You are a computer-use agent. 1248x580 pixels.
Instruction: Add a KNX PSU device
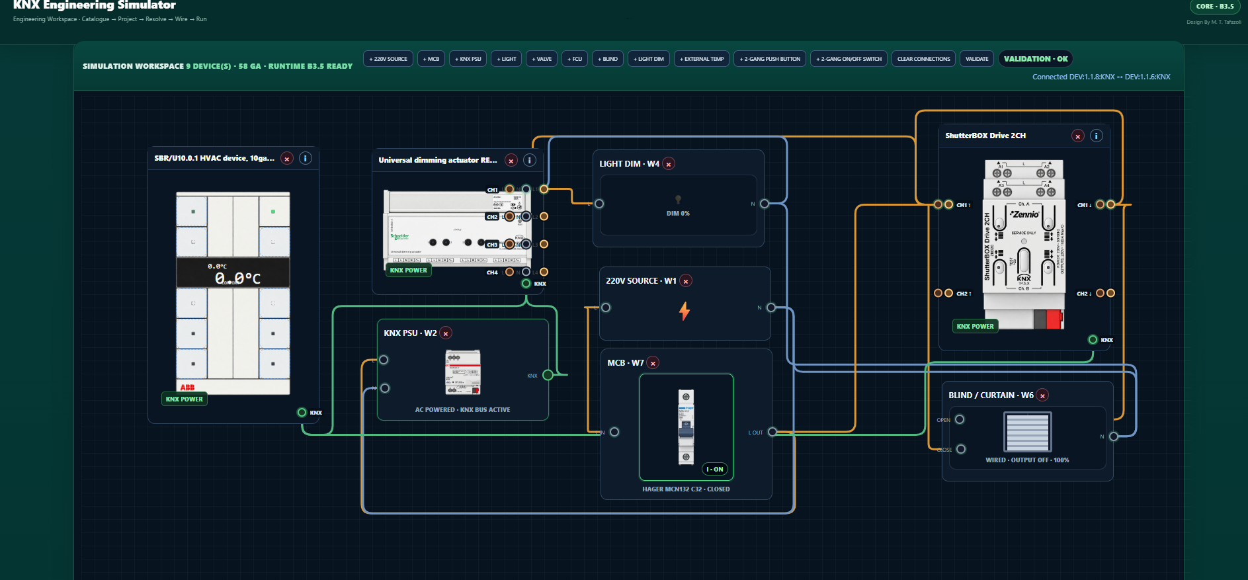(468, 59)
